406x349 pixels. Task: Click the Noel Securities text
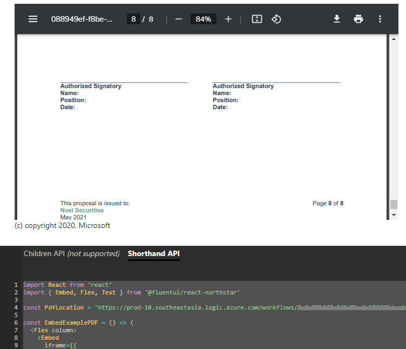[x=82, y=210]
